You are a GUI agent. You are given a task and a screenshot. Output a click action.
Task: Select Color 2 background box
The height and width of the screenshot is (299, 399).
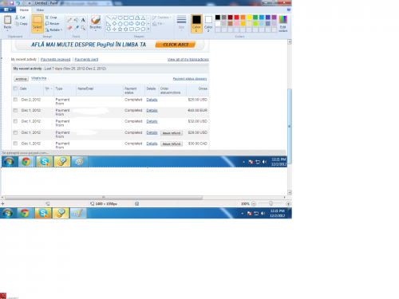tap(208, 24)
